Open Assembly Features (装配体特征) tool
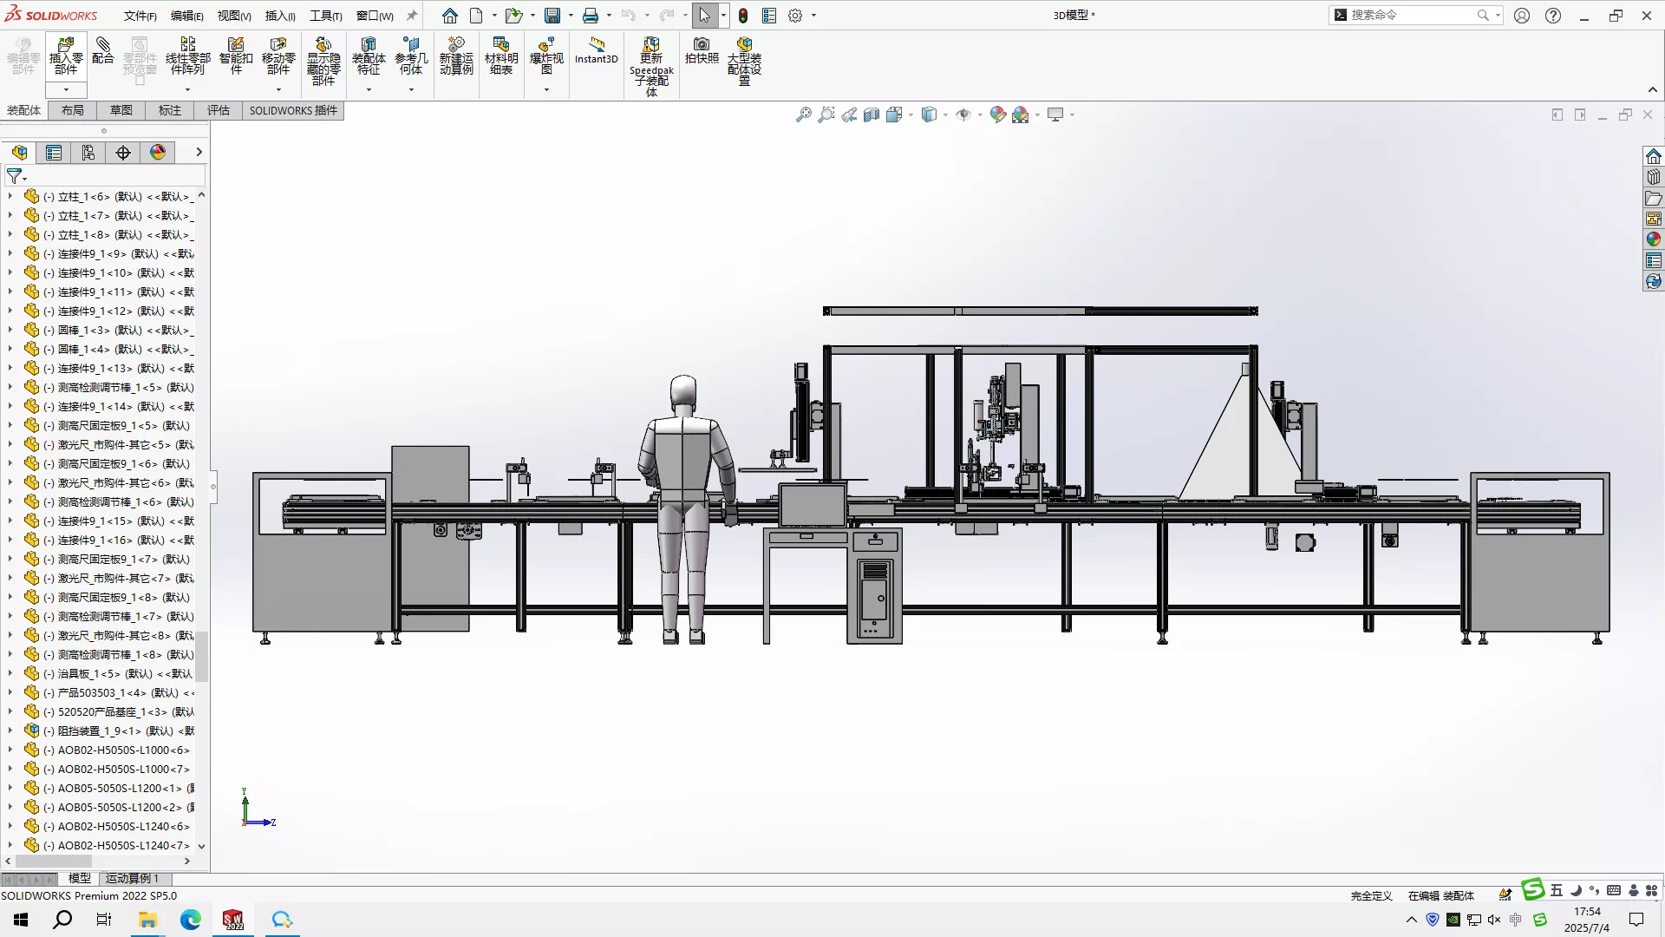Image resolution: width=1665 pixels, height=937 pixels. (369, 56)
